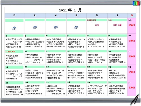Viewport: 141px width, 106px height.
Task: Click 'カニクリームコロッケ' on the 5th
Action: pos(36,42)
